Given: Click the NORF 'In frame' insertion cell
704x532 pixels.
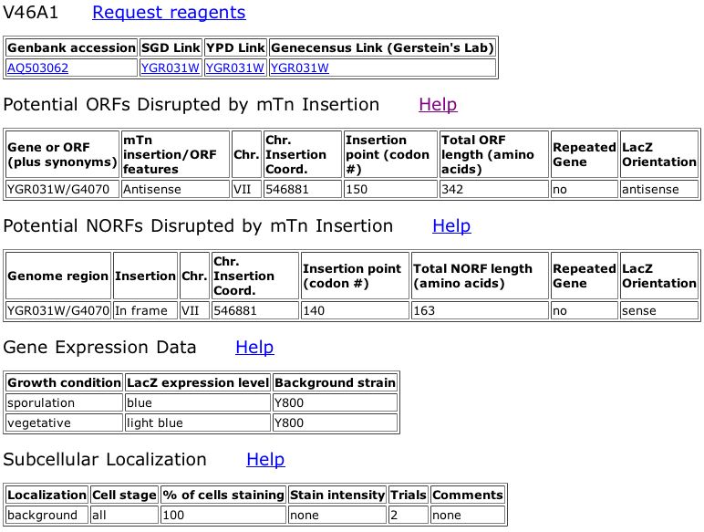Looking at the screenshot, I should click(x=145, y=310).
